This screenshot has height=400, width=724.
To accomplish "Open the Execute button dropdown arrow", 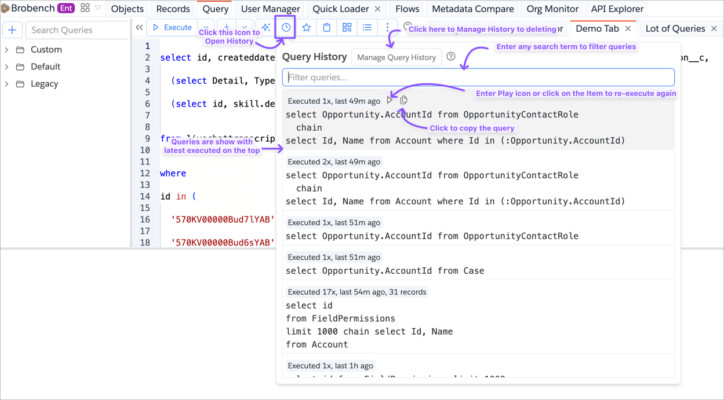I will coord(206,27).
